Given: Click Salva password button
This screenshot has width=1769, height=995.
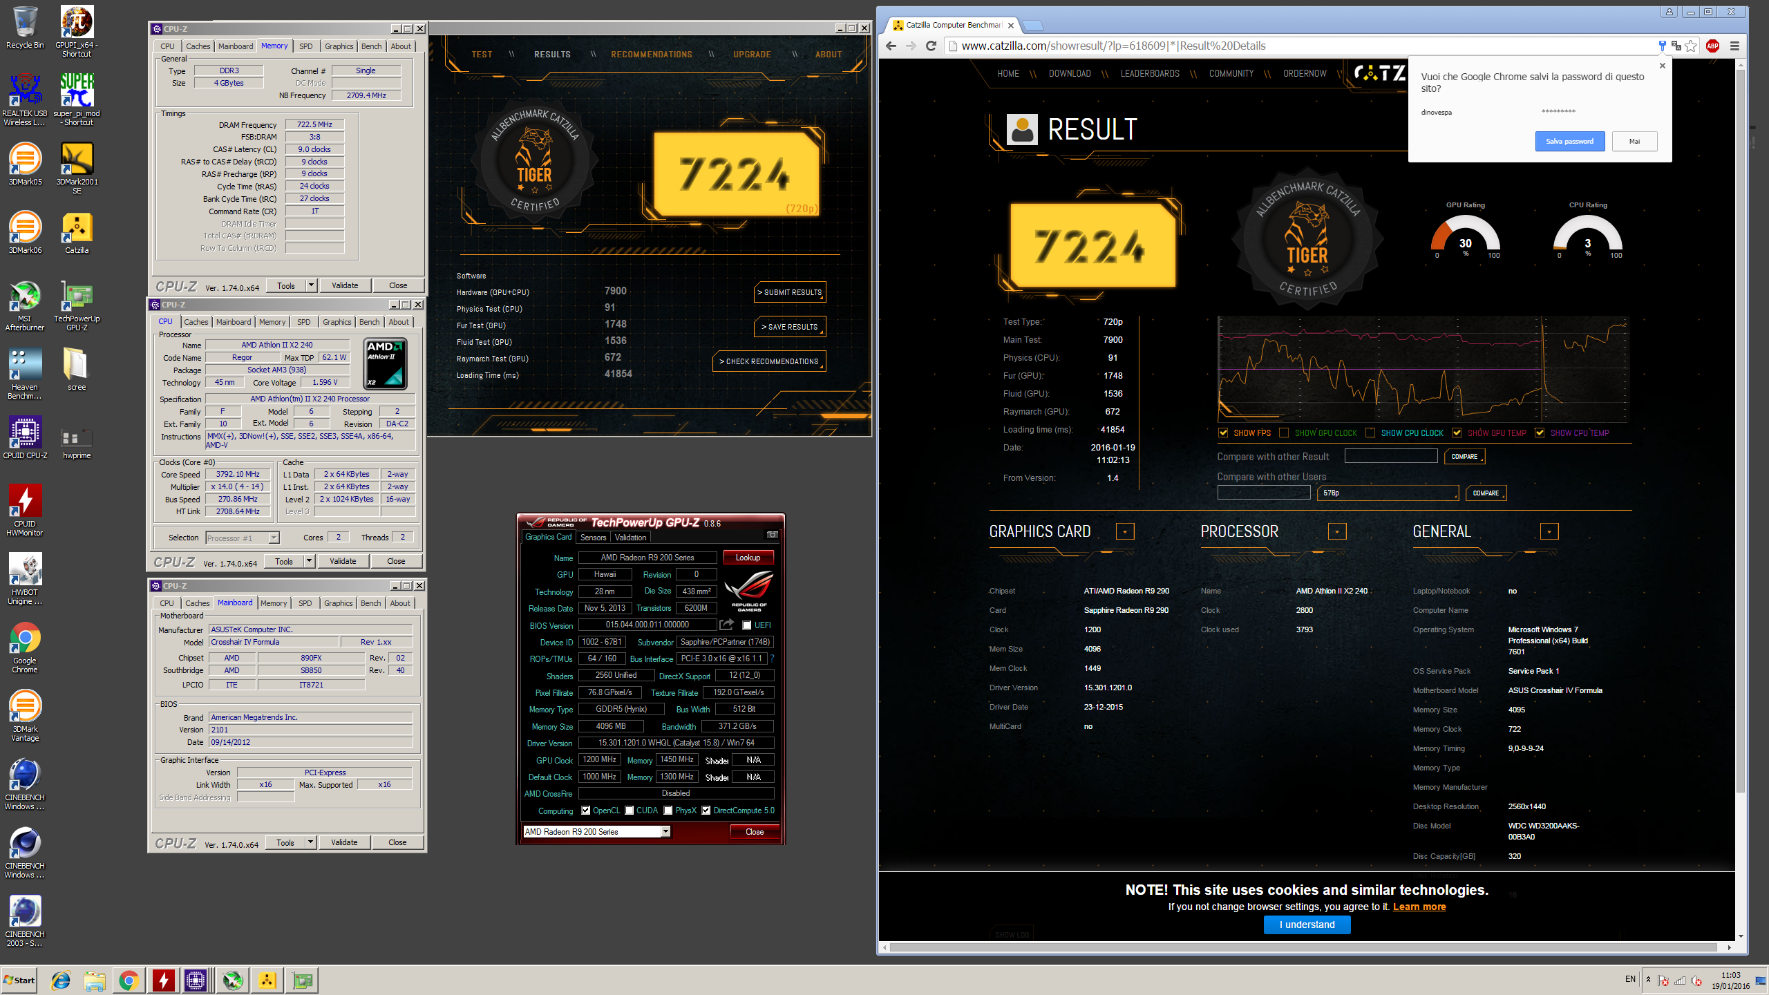Looking at the screenshot, I should pyautogui.click(x=1569, y=141).
